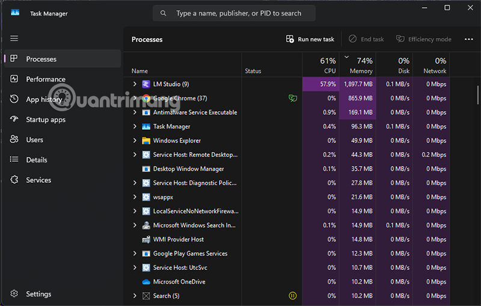
Task: Sort processes by Status column
Action: pos(272,65)
